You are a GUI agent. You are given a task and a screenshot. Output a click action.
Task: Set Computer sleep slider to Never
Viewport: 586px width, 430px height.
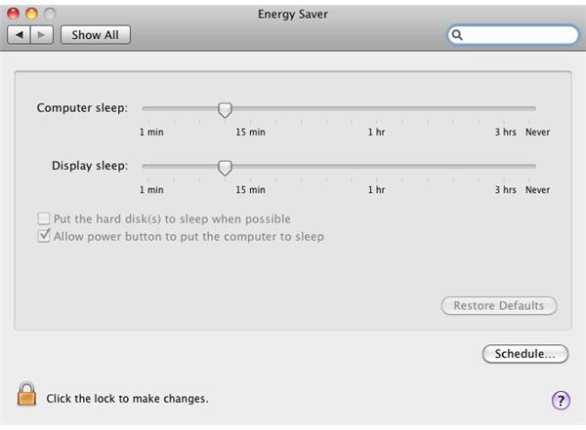tap(529, 108)
